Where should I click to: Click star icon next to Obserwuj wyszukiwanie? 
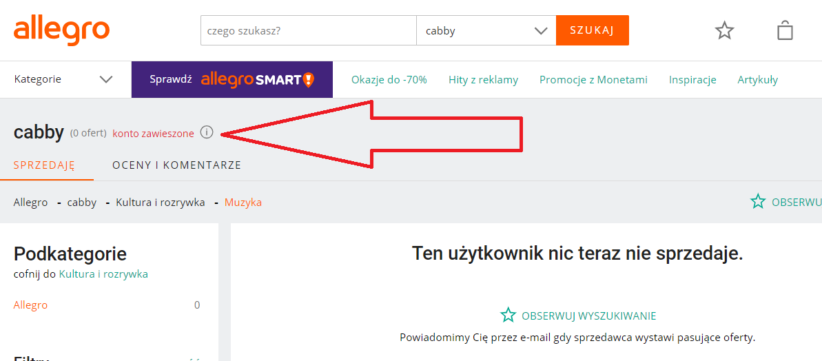[x=508, y=316]
